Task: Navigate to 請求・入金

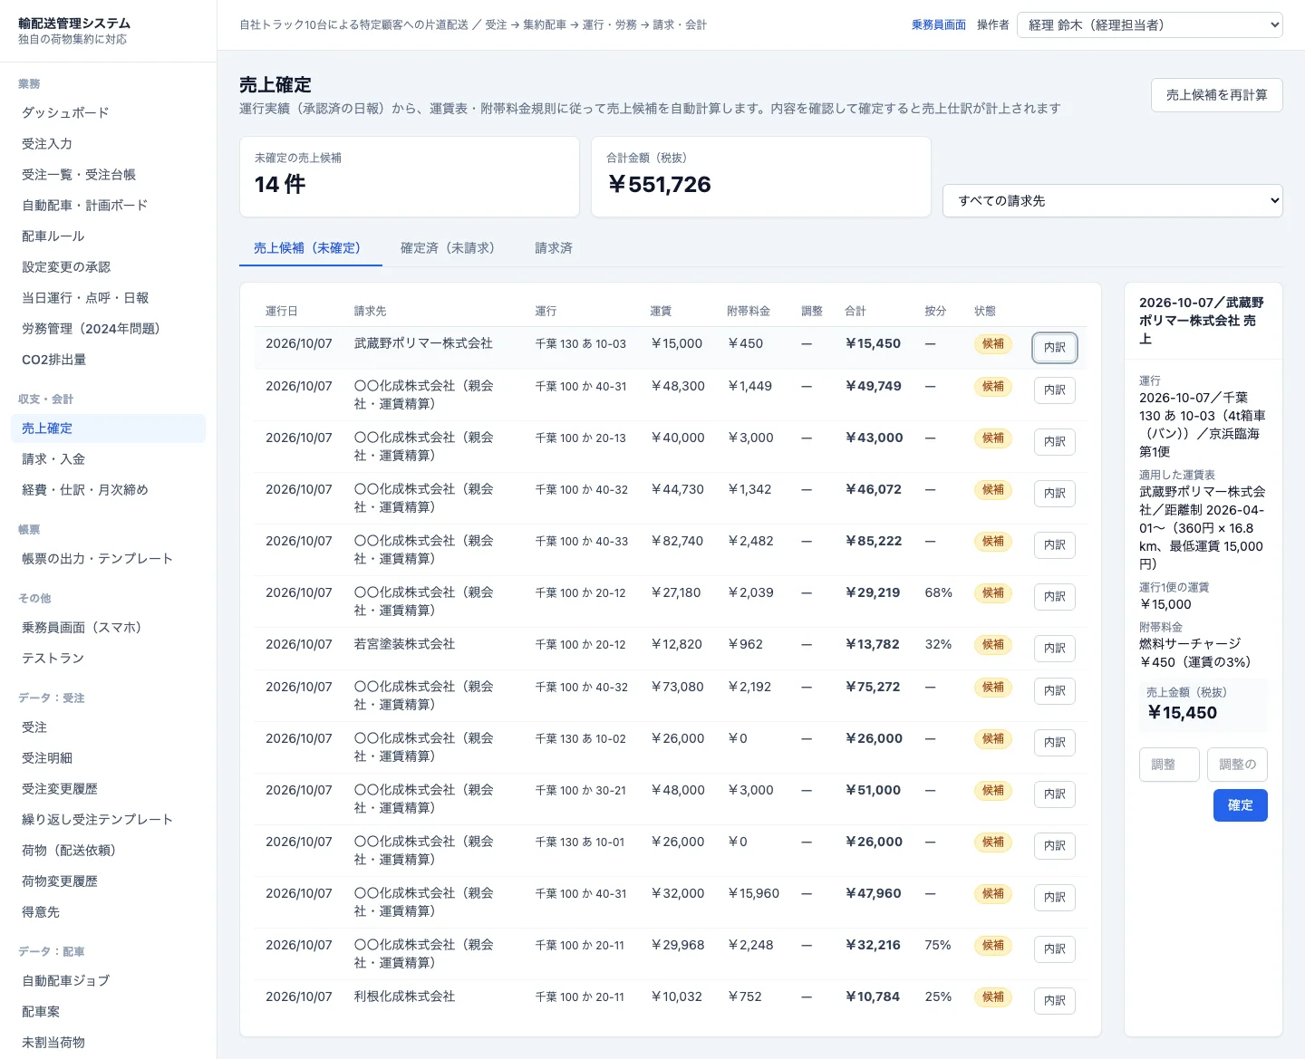Action: pos(109,459)
